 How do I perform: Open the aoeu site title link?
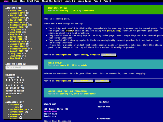(6, 1)
